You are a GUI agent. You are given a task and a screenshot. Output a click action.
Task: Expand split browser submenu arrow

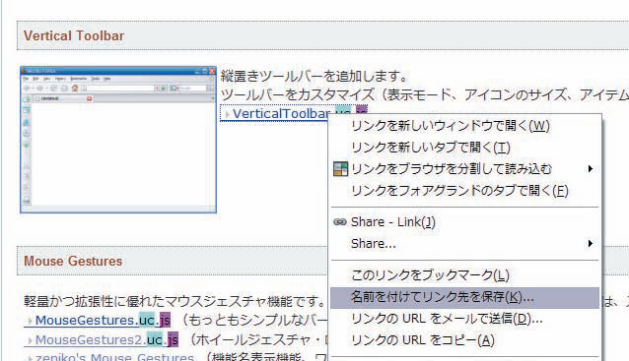(x=591, y=169)
